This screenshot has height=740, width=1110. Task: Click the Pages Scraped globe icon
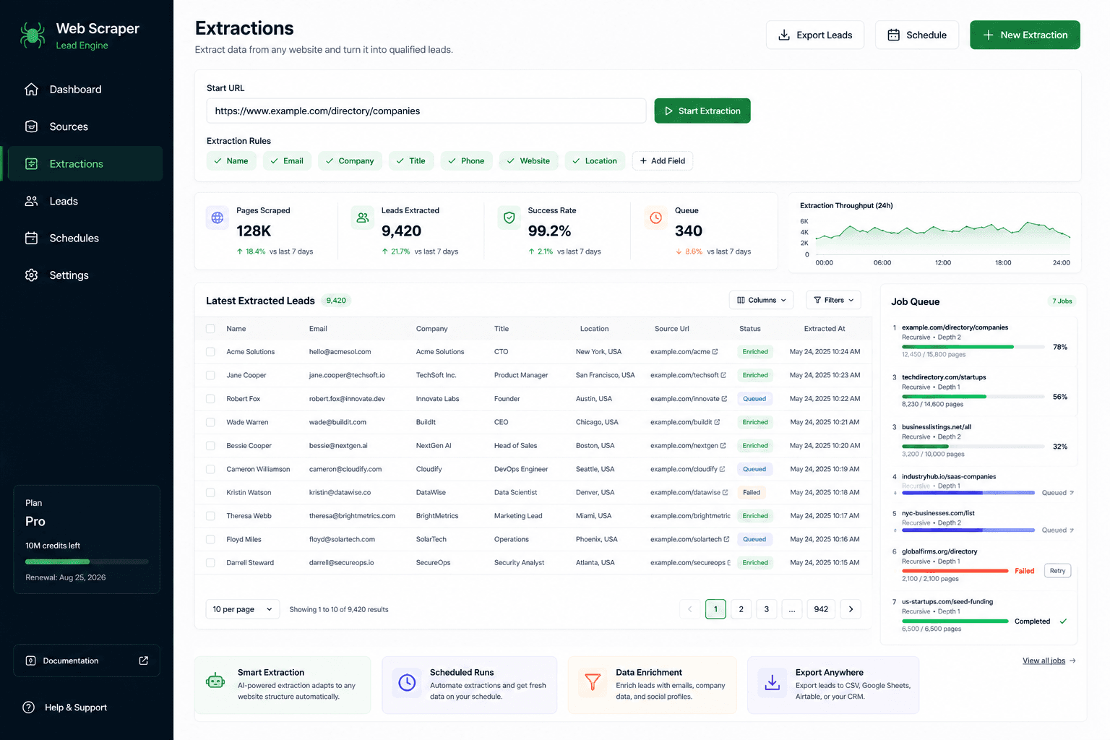[x=218, y=218]
